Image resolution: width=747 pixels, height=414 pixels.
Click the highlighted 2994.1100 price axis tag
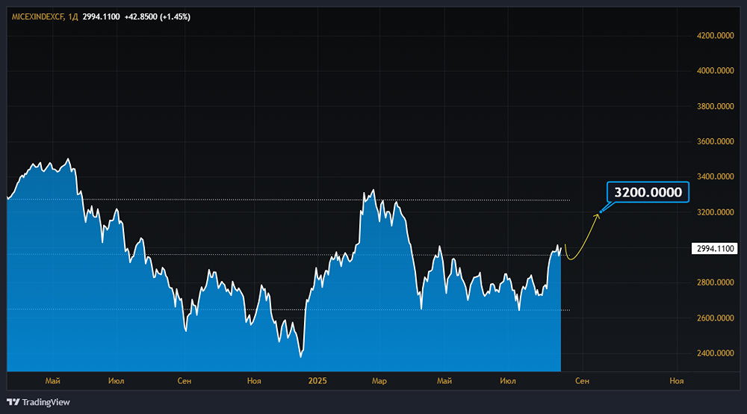pyautogui.click(x=716, y=248)
